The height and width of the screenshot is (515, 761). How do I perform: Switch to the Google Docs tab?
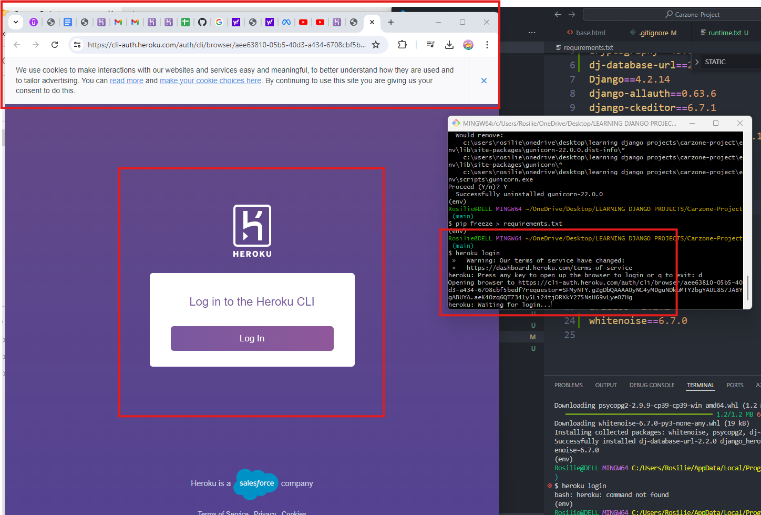[x=68, y=22]
